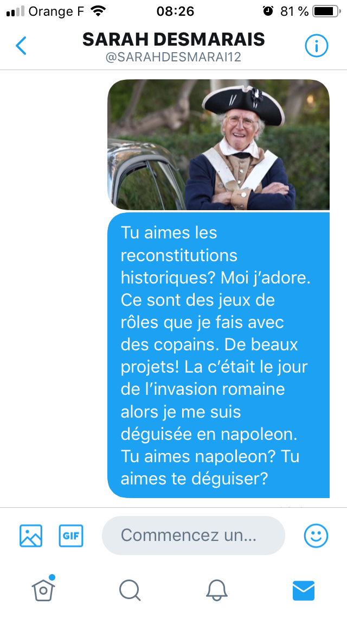Screen dimensions: 347x617
Task: Open the GIF selector button
Action: [71, 536]
